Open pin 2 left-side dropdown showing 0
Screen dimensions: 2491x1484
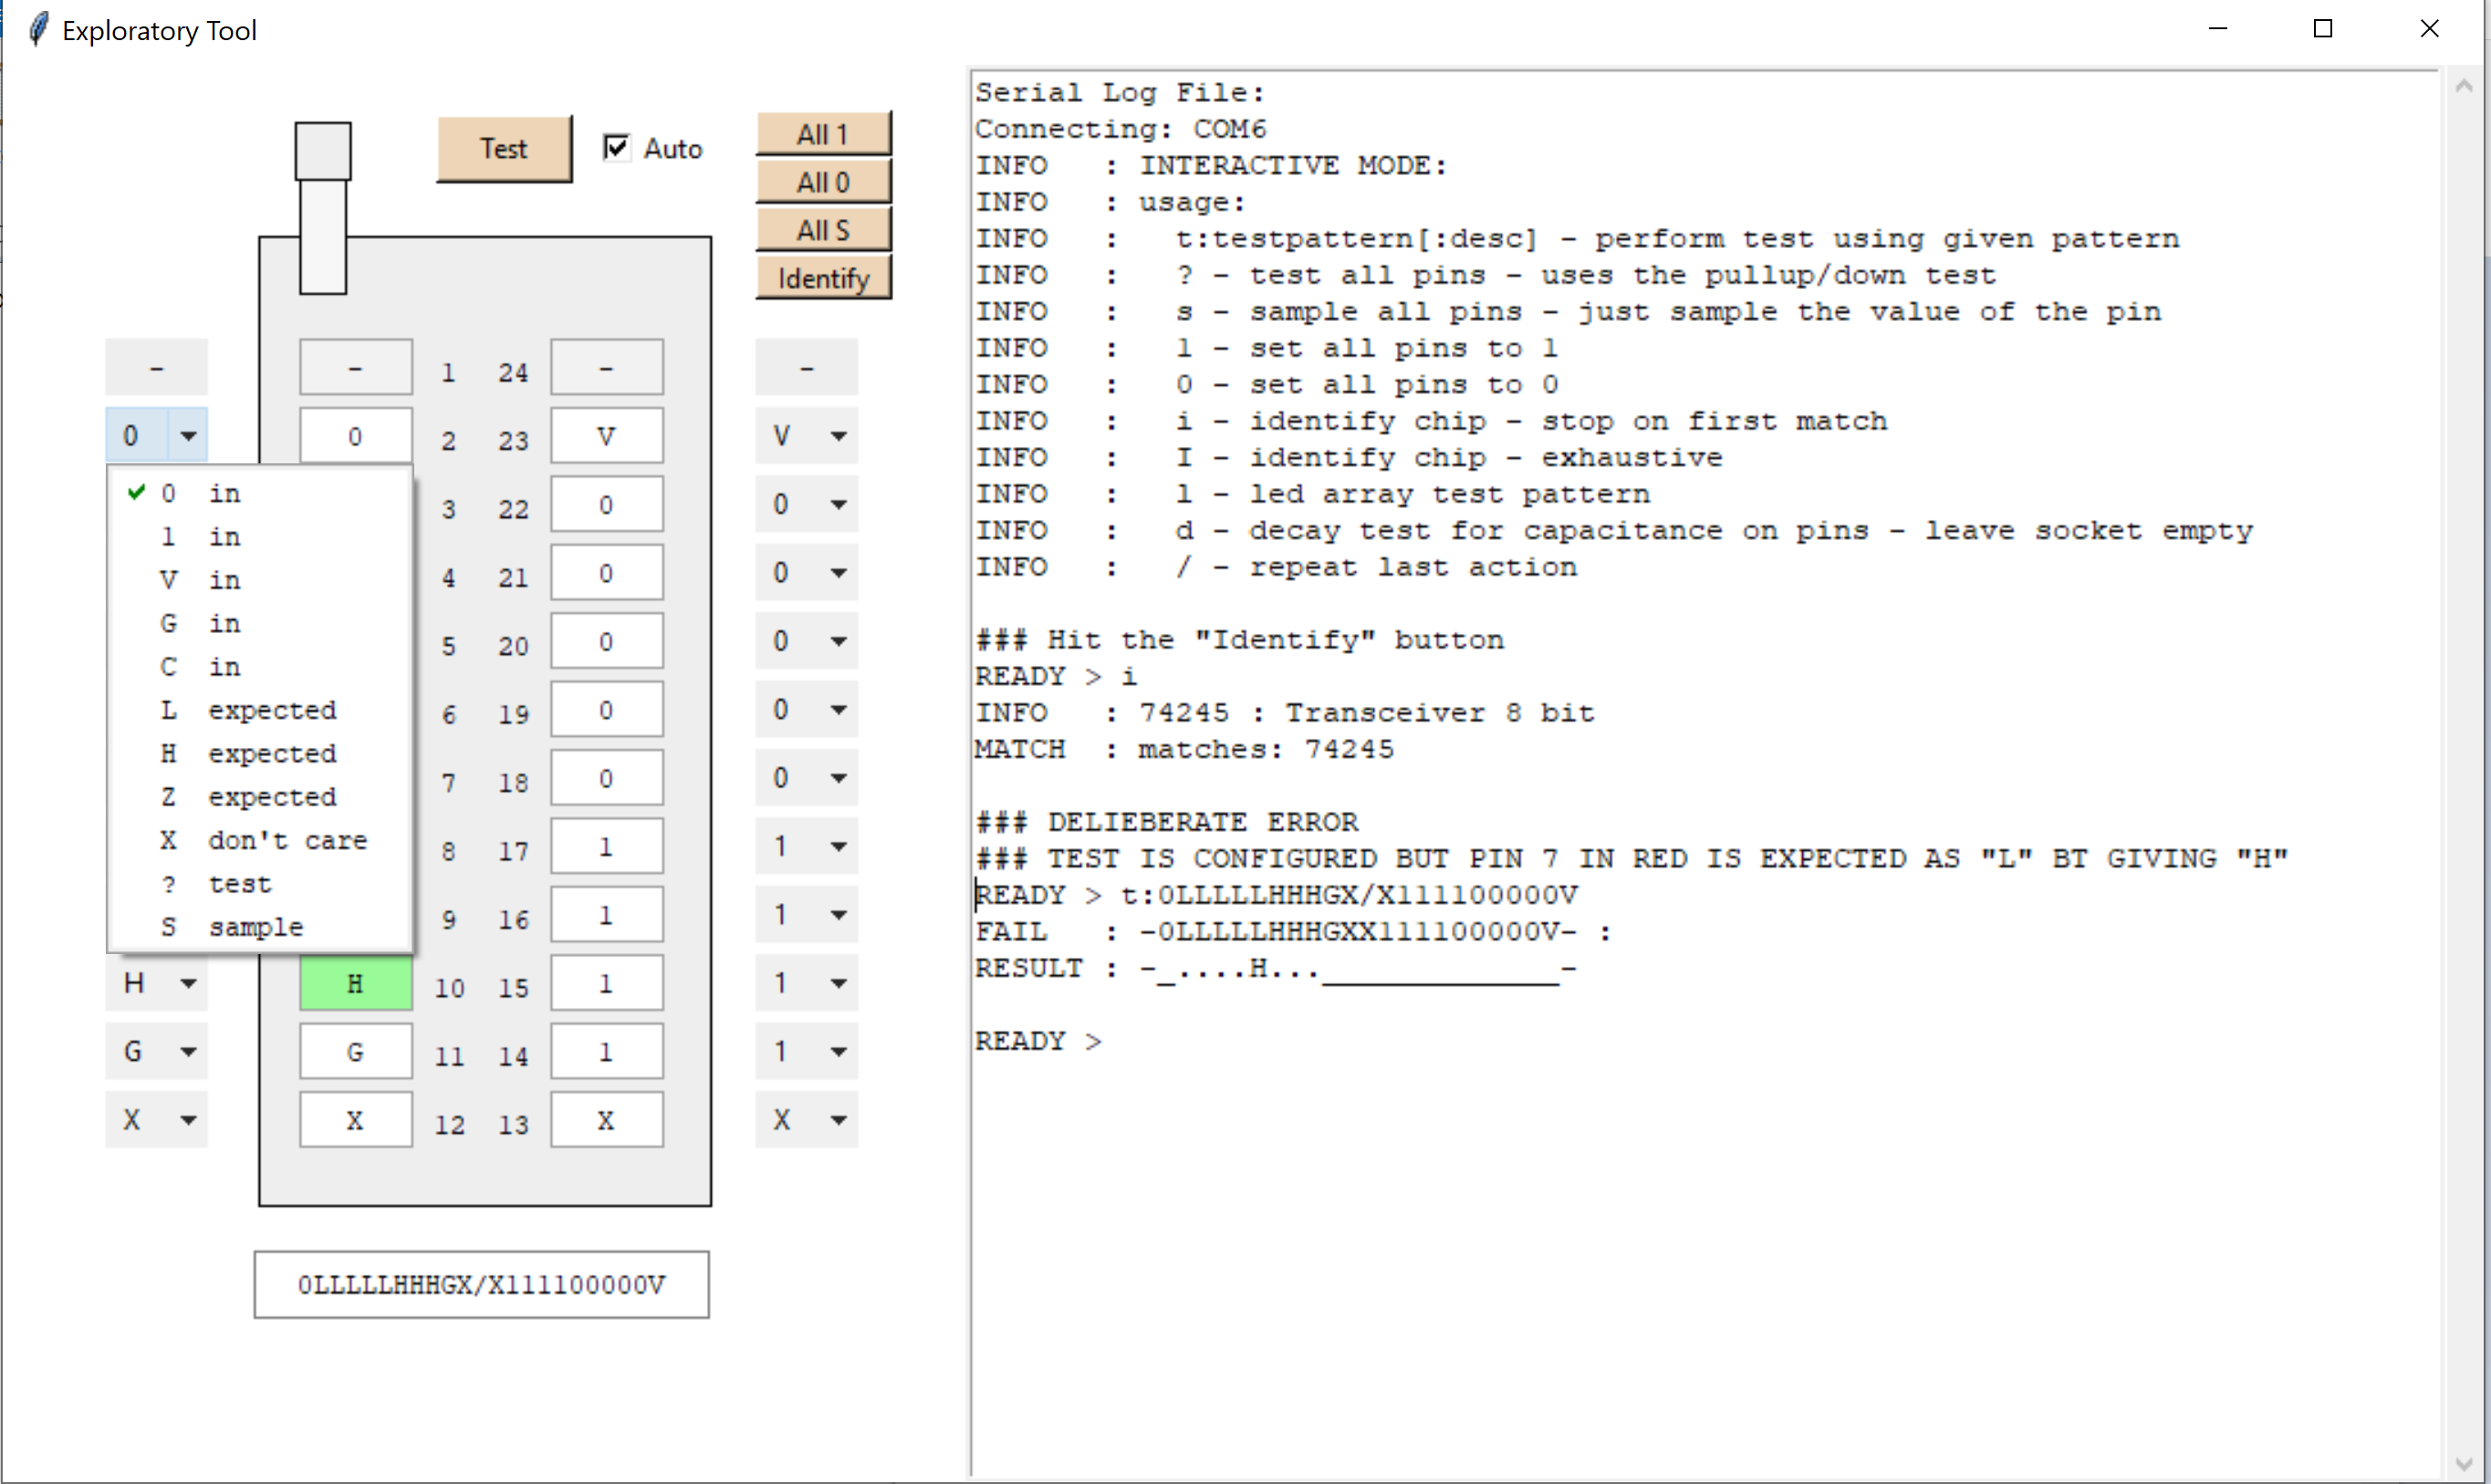[156, 435]
